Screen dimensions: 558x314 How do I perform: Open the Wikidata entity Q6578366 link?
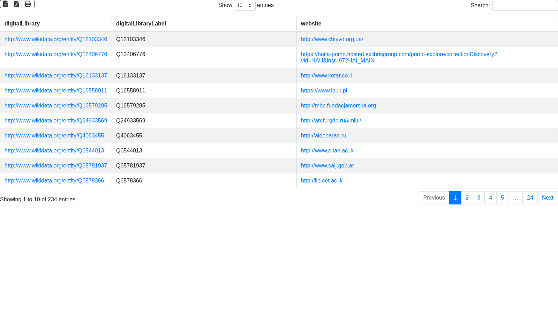coord(54,181)
